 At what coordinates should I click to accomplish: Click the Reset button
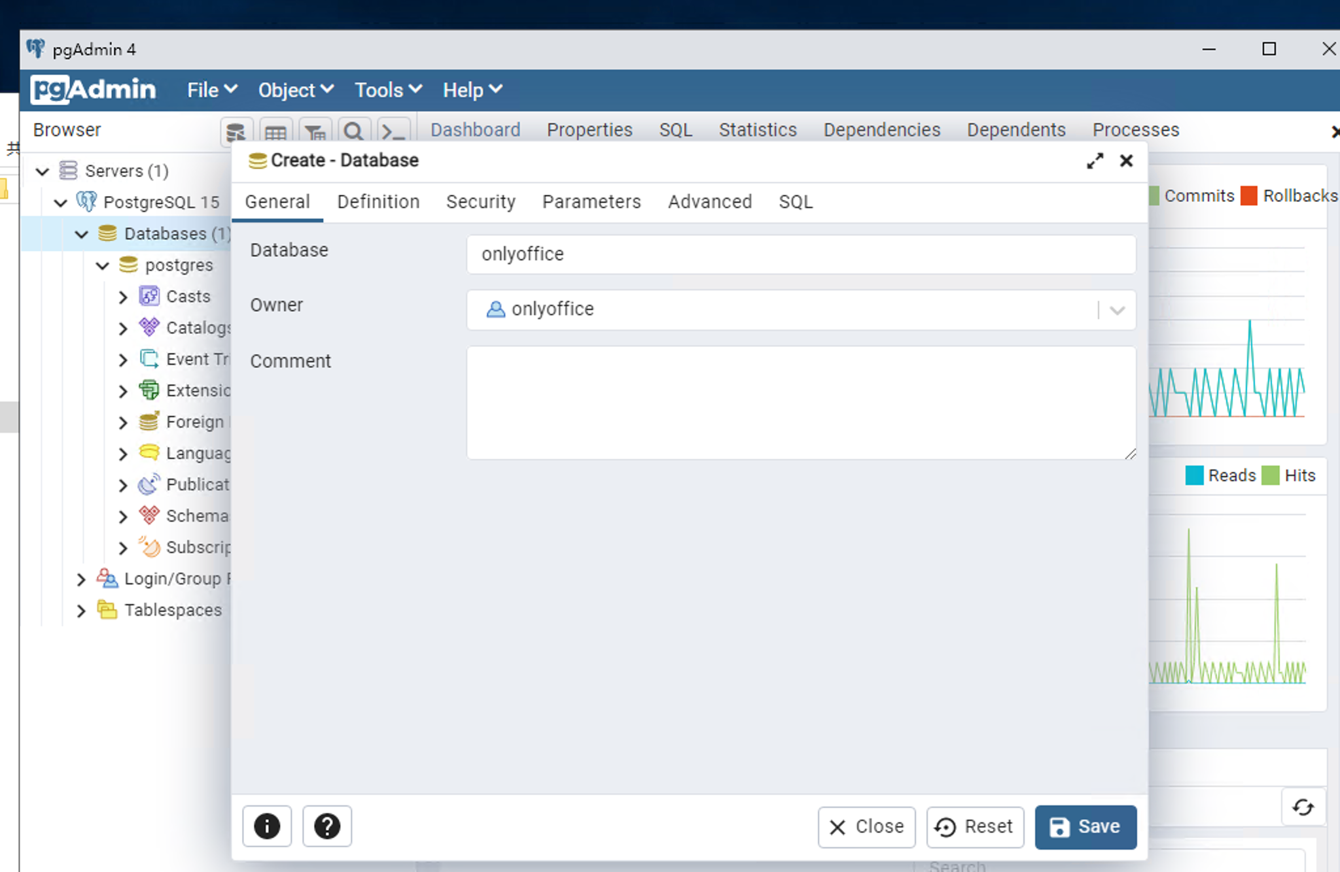[975, 827]
